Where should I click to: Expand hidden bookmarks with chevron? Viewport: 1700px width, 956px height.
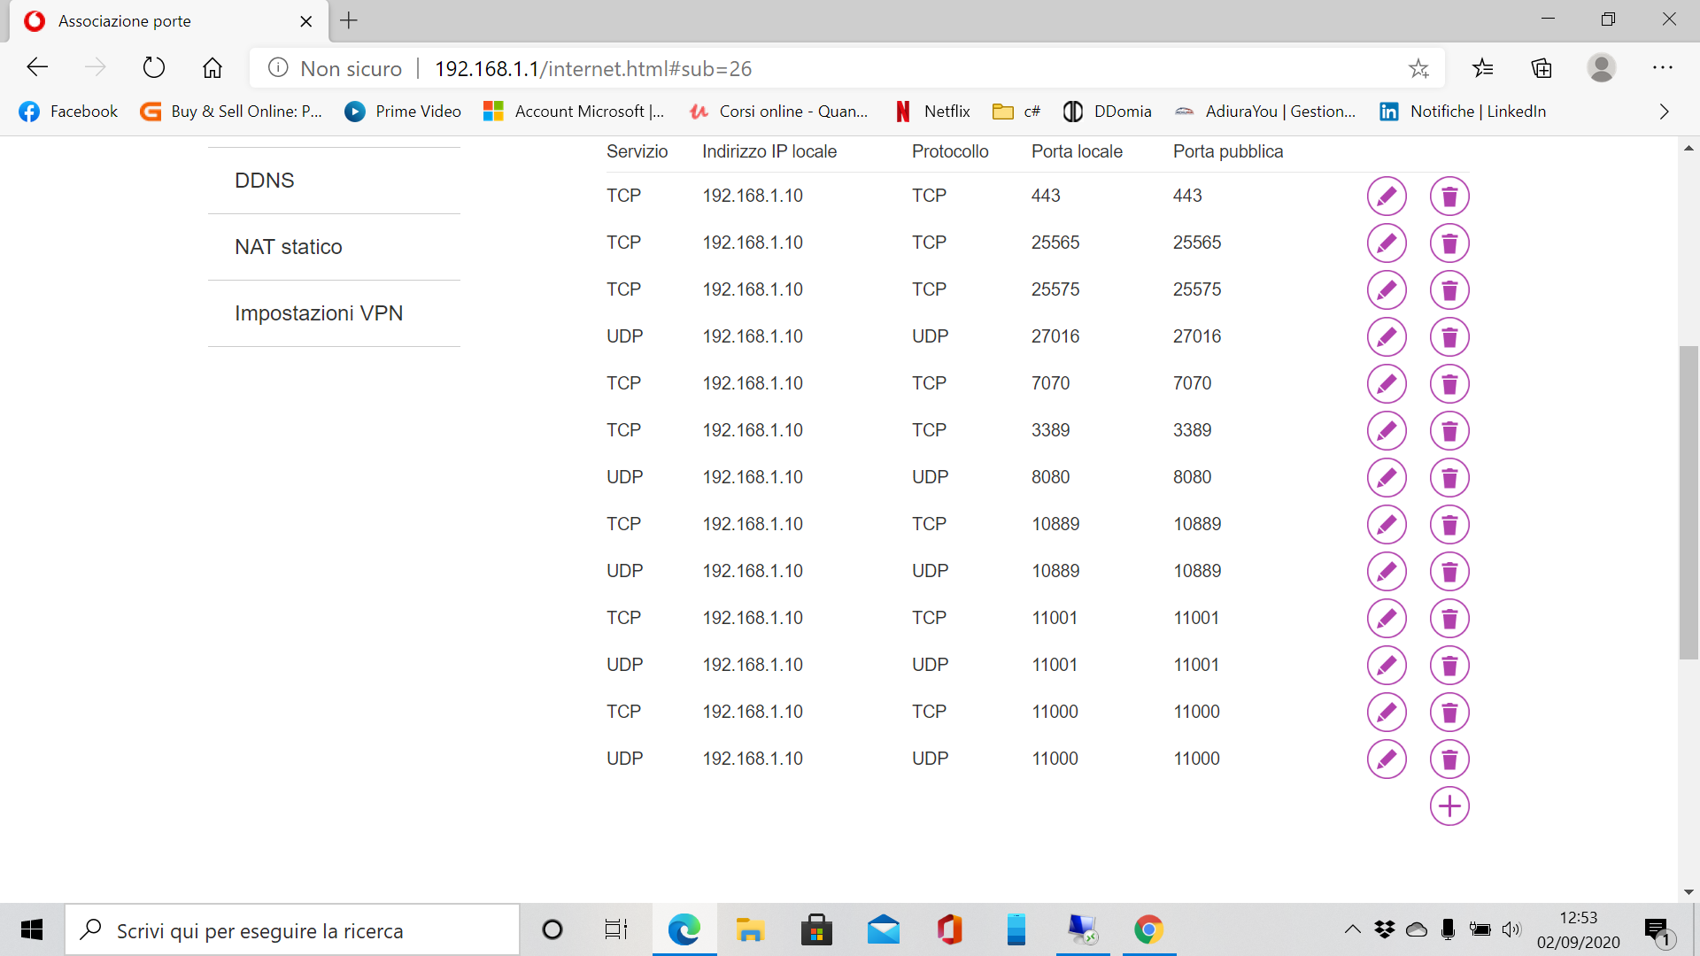pyautogui.click(x=1664, y=112)
